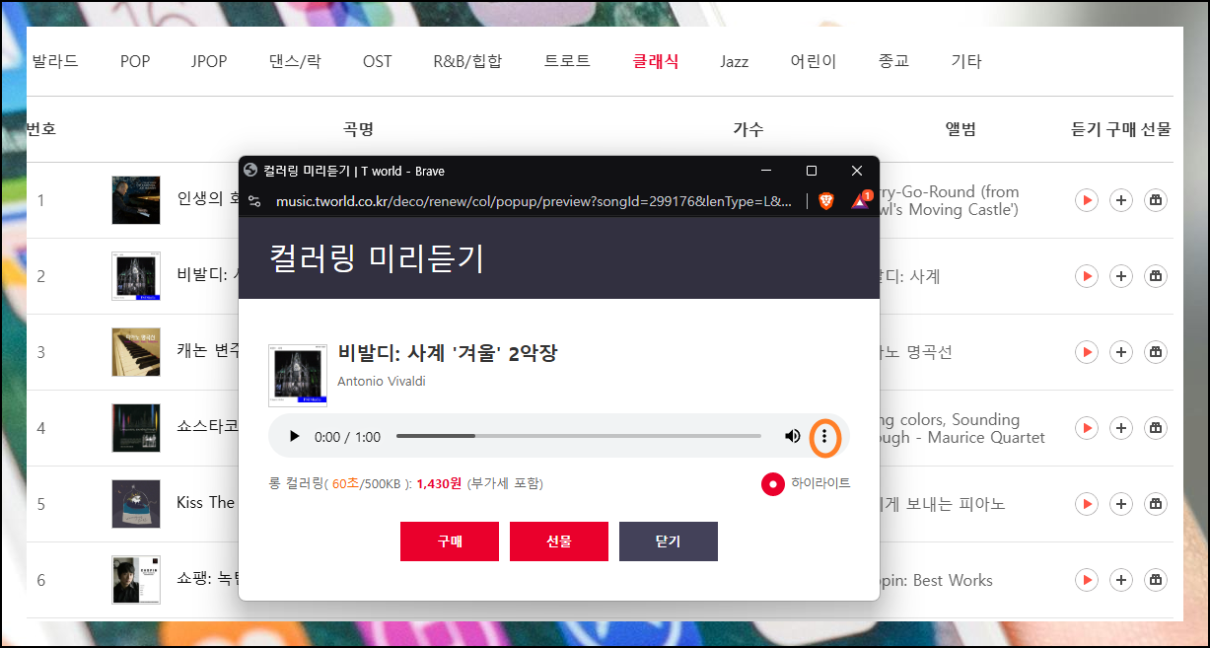The image size is (1210, 648).
Task: Click the gift icon for song 4
Action: click(1156, 428)
